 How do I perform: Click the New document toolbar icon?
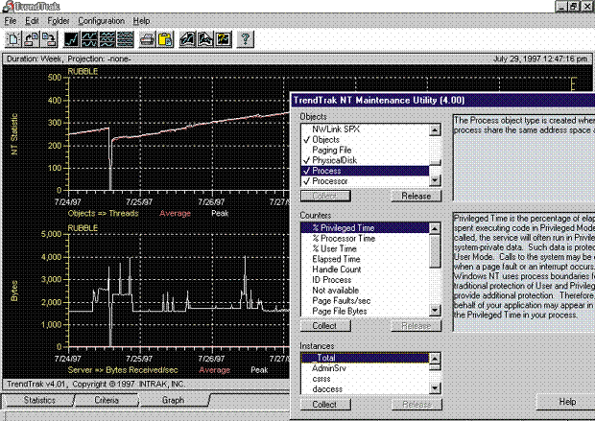coord(14,39)
